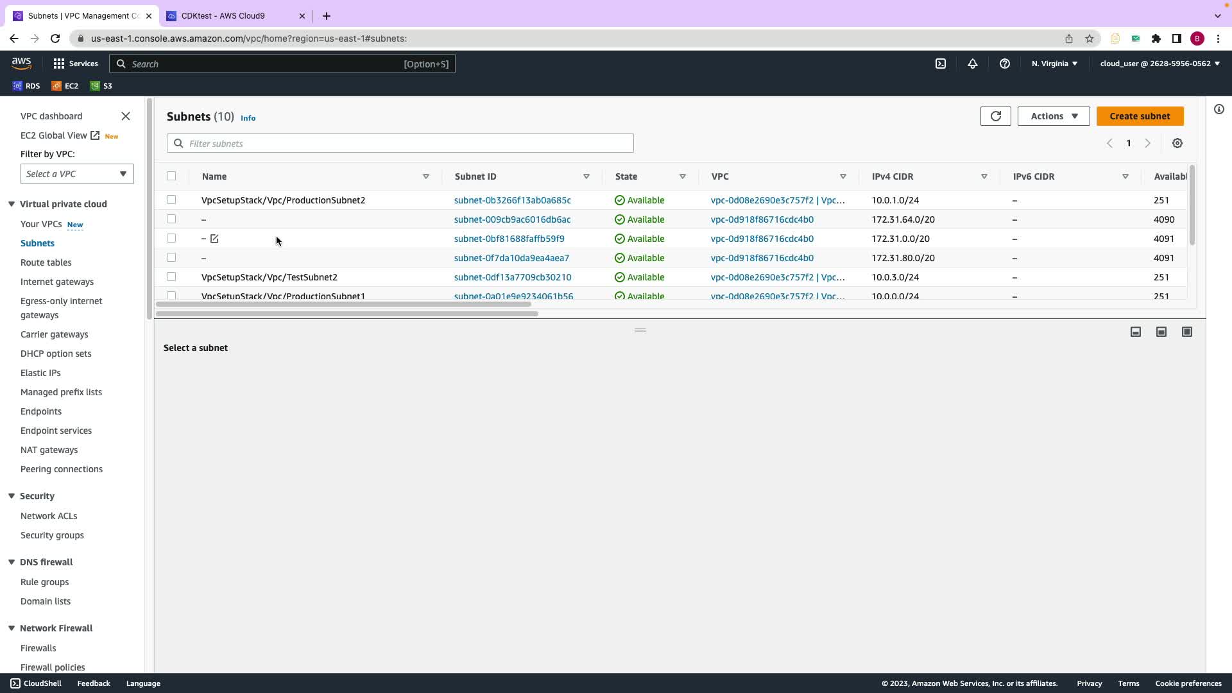Open the AWS CloudShell terminal icon
Image resolution: width=1232 pixels, height=693 pixels.
(940, 64)
